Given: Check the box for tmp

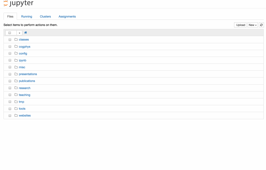Looking at the screenshot, I should (10, 102).
